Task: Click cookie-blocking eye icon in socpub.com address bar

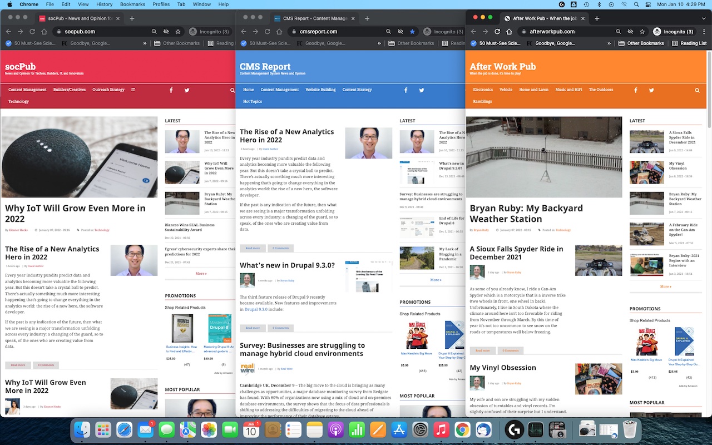Action: pyautogui.click(x=165, y=32)
